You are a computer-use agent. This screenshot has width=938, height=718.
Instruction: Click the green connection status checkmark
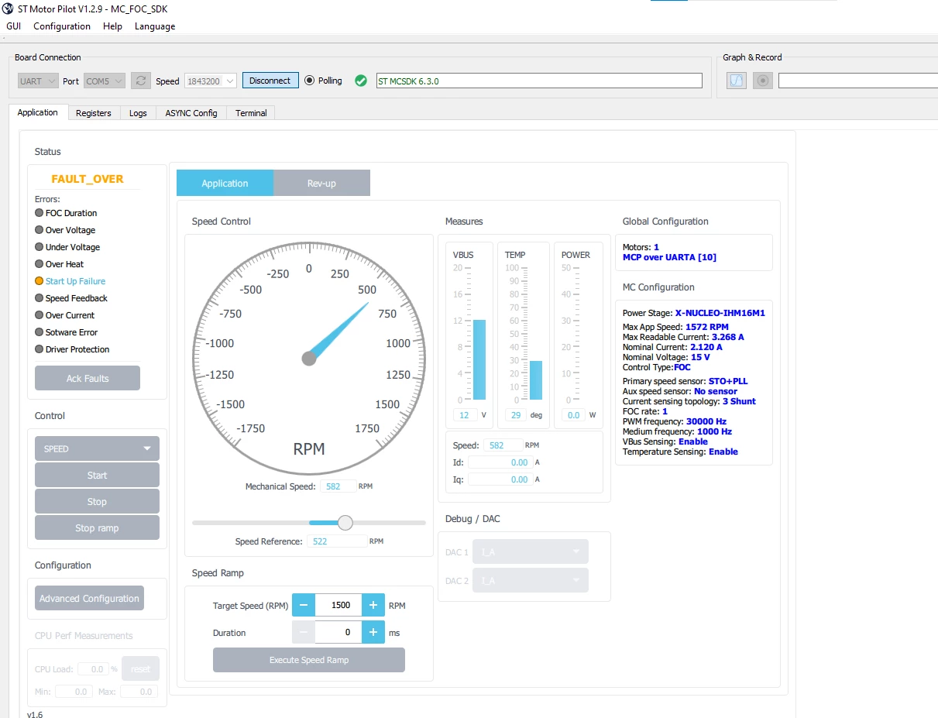point(361,81)
